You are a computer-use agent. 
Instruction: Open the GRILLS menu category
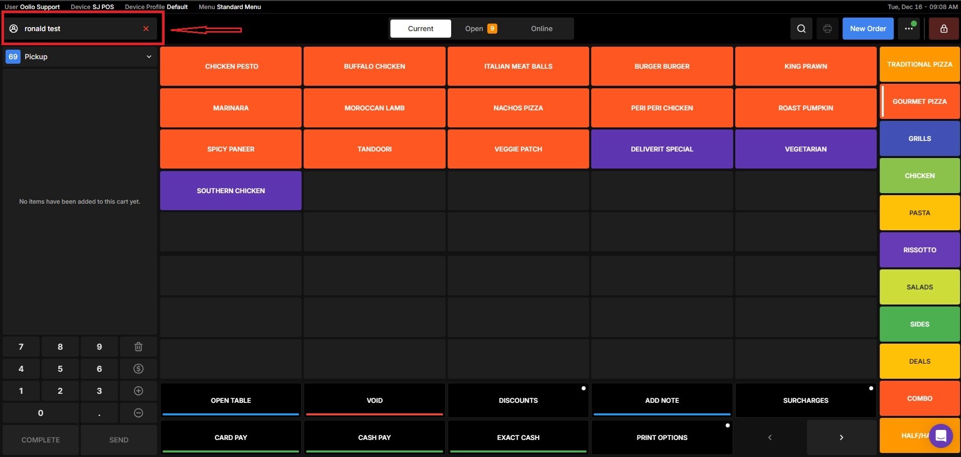[x=919, y=138]
